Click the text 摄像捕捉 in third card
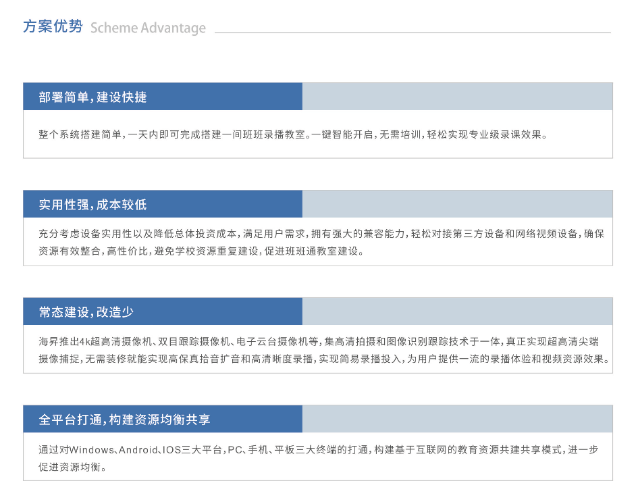Viewport: 638px width, 502px height. pyautogui.click(x=60, y=359)
